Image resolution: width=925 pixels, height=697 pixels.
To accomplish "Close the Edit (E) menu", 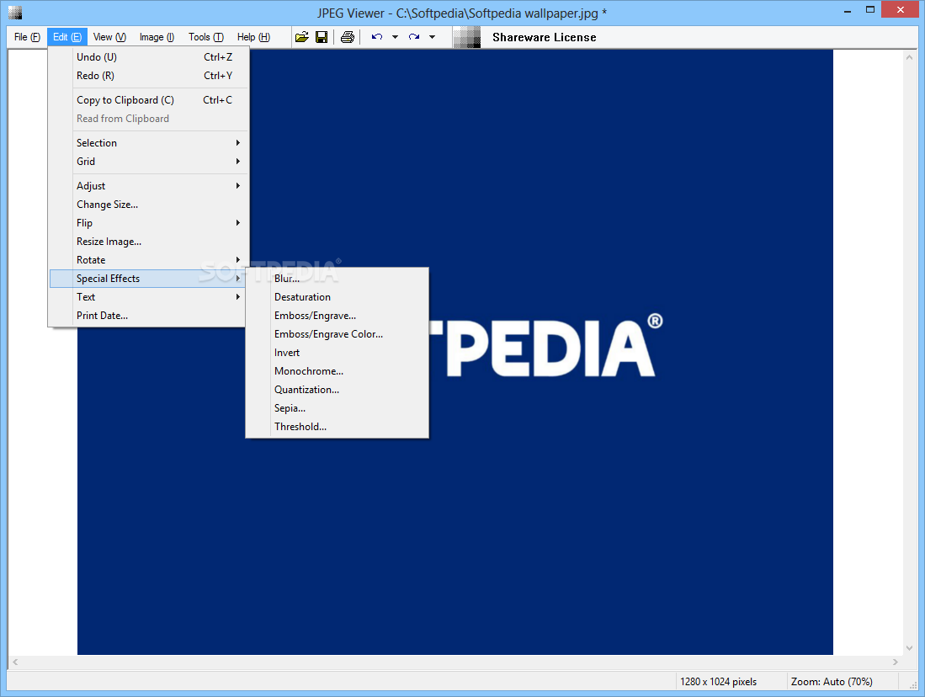I will 67,37.
